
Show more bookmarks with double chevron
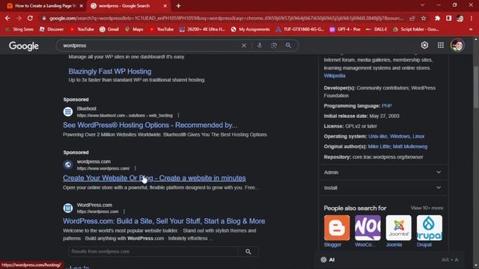[x=471, y=29]
